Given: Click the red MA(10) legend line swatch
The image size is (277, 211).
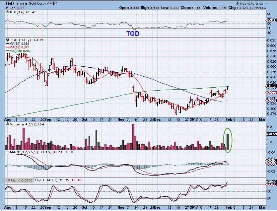Looking at the screenshot, I should 7,47.
